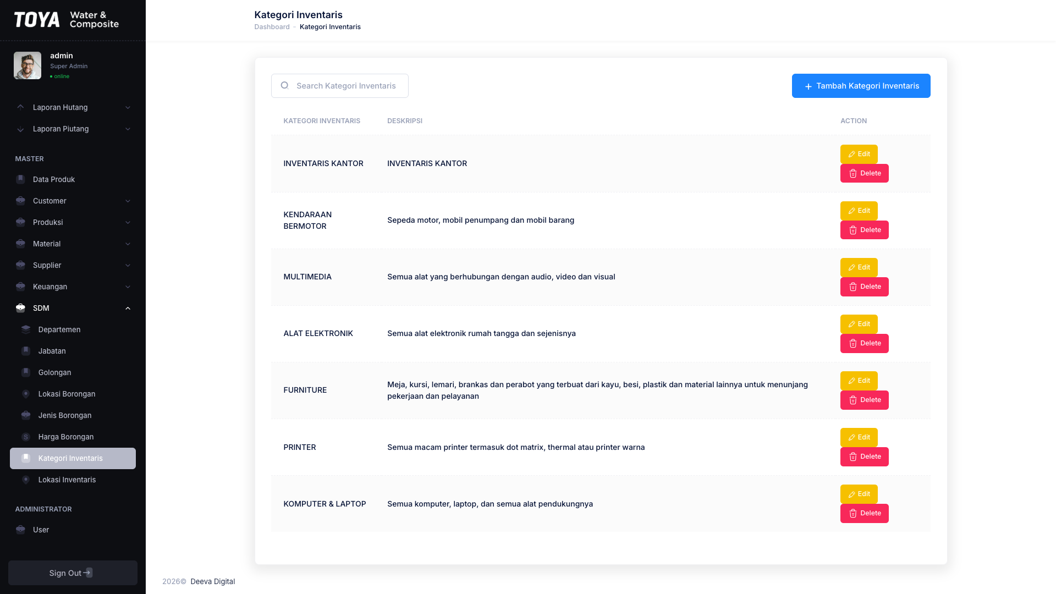Edit the MULTIMEDIA category
The height and width of the screenshot is (594, 1056).
(859, 267)
